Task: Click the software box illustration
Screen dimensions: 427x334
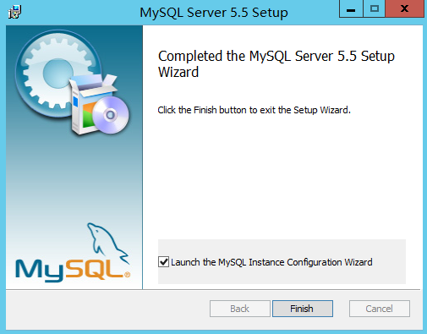Action: 90,104
